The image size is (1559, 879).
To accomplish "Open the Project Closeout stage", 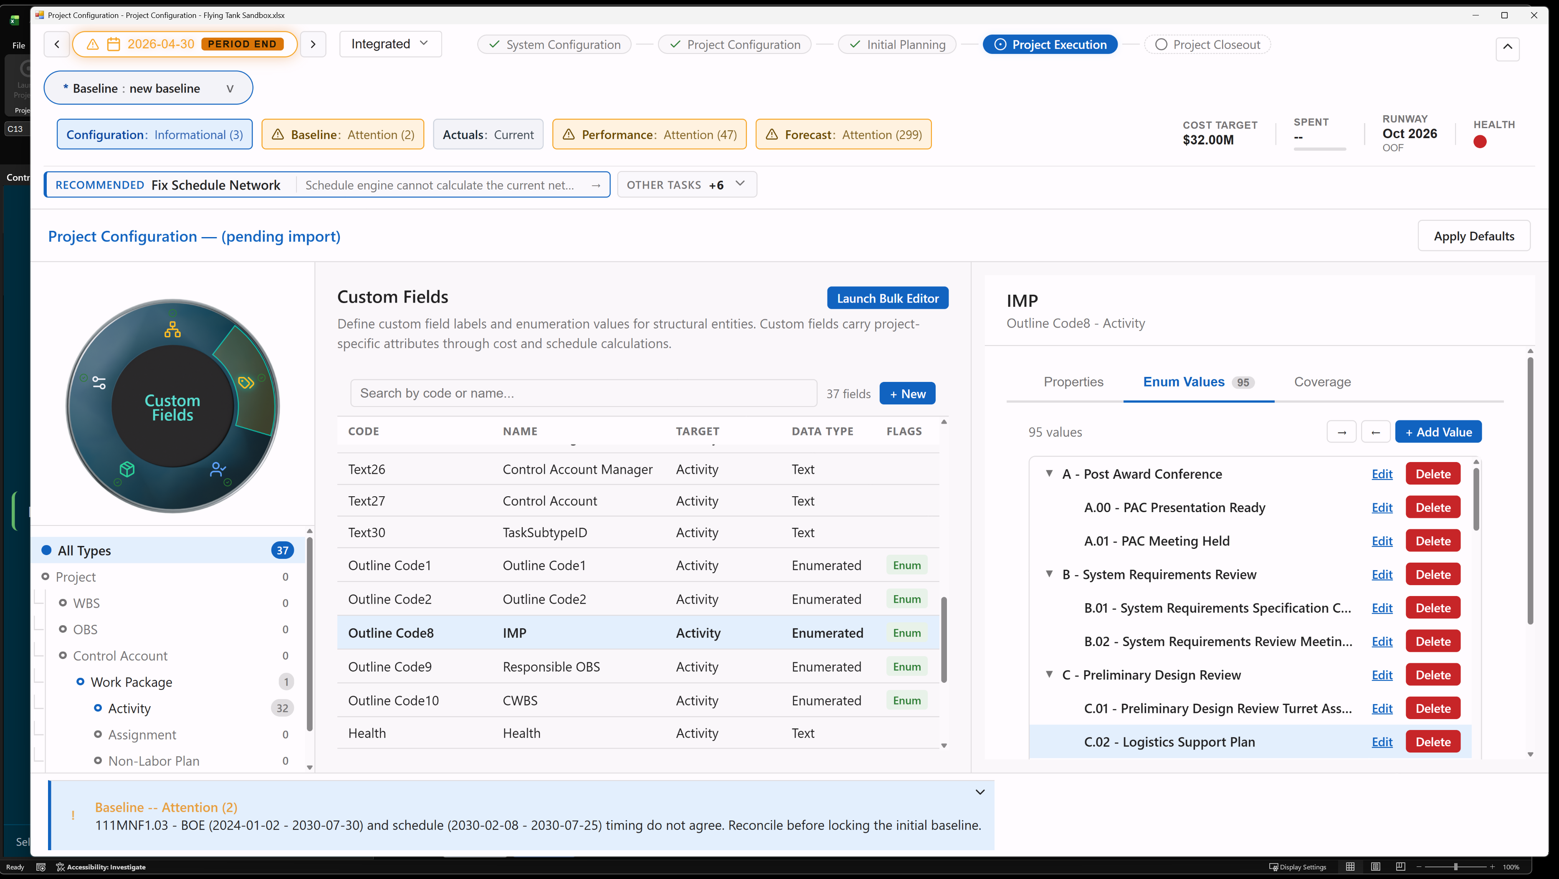I will click(x=1207, y=44).
